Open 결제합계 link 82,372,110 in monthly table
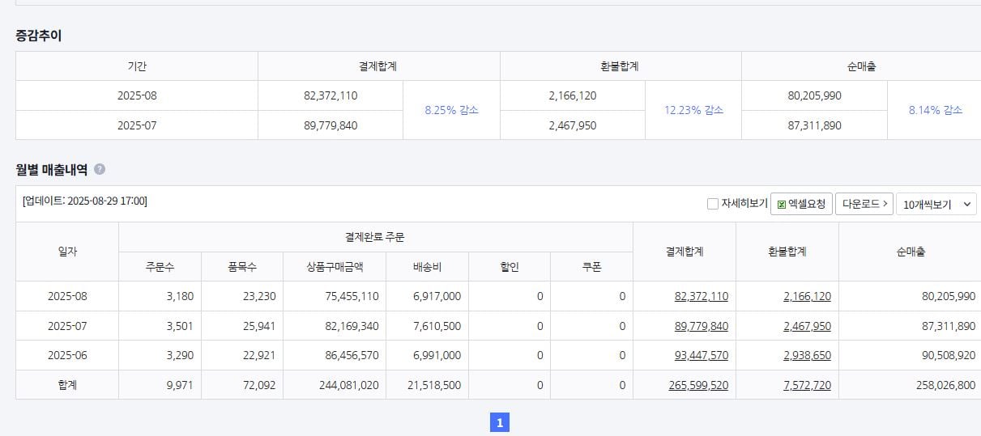Image resolution: width=981 pixels, height=436 pixels. click(702, 297)
